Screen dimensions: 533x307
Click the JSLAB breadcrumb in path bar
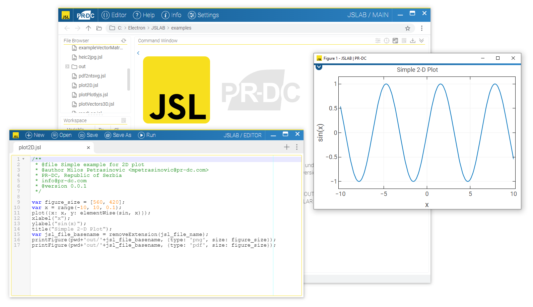(x=158, y=28)
